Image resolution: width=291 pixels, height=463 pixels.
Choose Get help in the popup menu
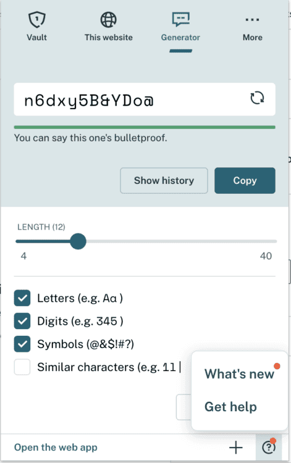tap(230, 407)
